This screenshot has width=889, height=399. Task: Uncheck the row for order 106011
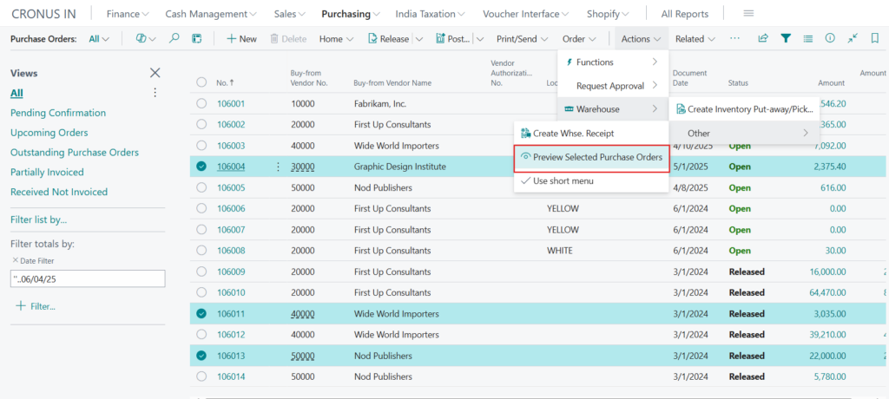click(201, 314)
